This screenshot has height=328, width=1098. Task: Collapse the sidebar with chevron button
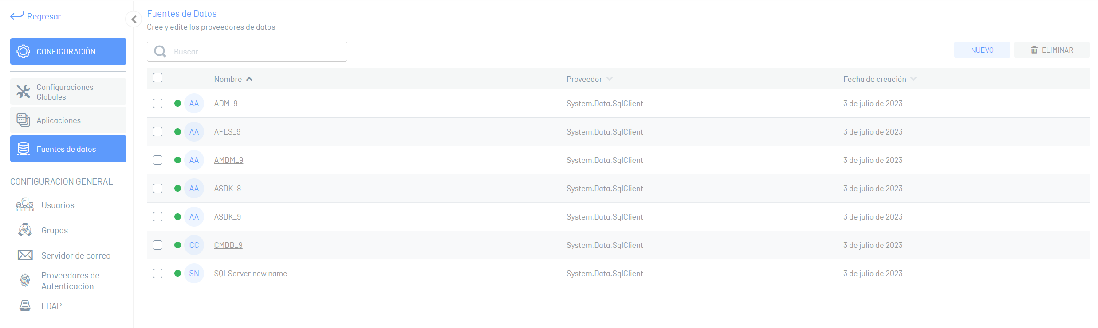[x=134, y=19]
